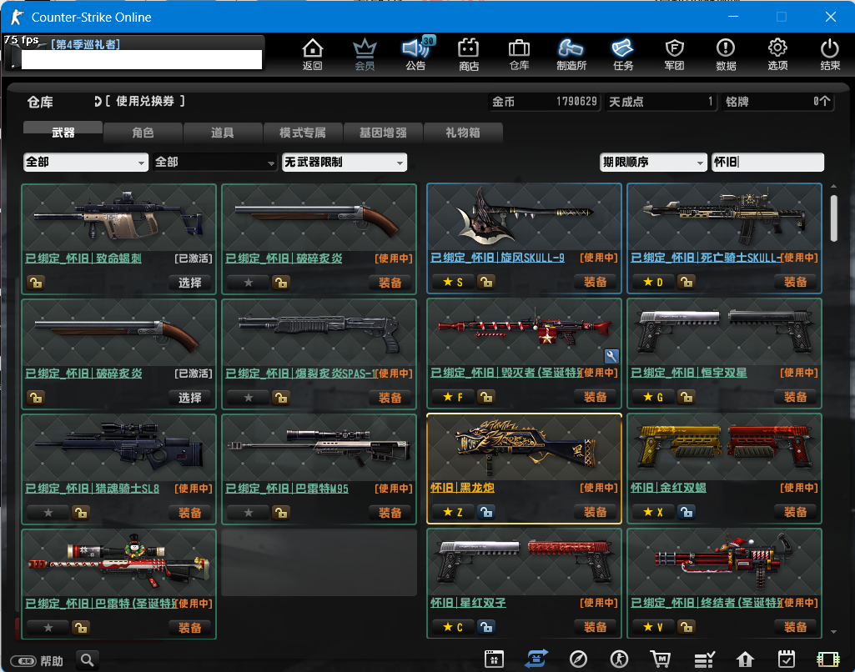Toggle the 帮助 help switch

[23, 661]
